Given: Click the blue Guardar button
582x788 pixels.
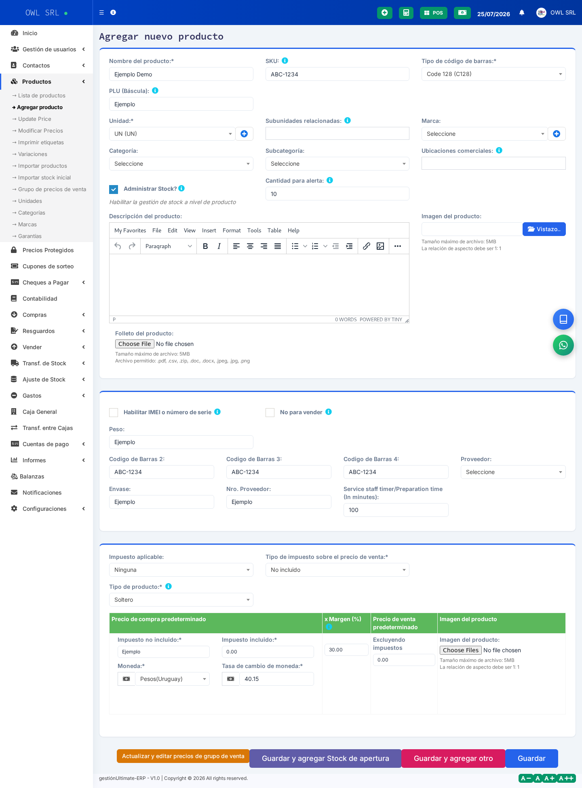Looking at the screenshot, I should (x=531, y=759).
